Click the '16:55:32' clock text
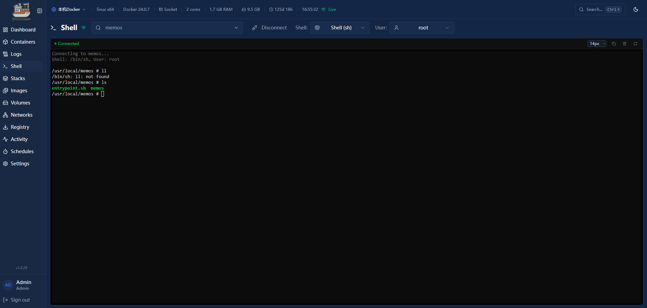The height and width of the screenshot is (308, 647). pos(310,9)
